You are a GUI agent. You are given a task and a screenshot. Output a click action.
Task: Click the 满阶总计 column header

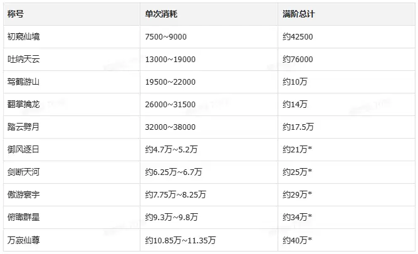[x=347, y=14]
